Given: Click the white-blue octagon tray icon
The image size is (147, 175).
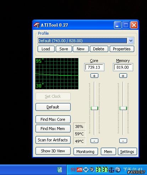Looking at the screenshot, I should [x=86, y=170].
